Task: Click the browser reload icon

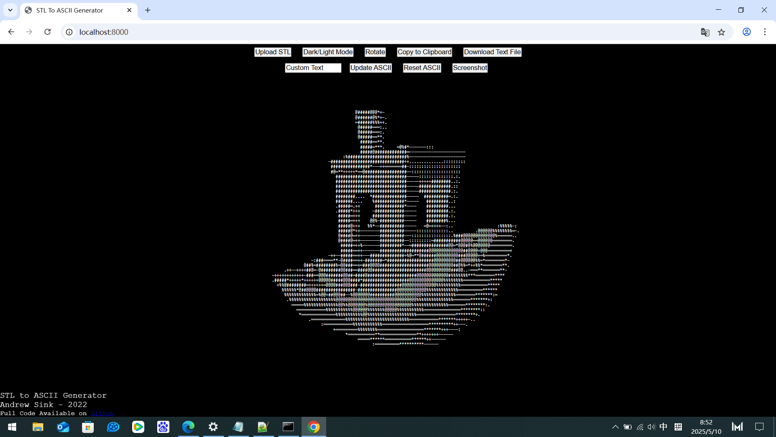Action: pos(47,32)
